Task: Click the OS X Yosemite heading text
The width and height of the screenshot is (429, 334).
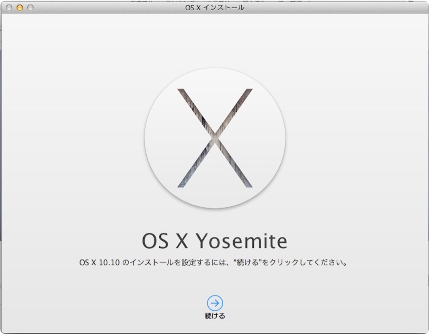Action: pyautogui.click(x=214, y=241)
